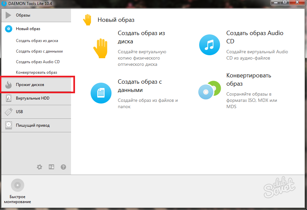
Task: Click the flame icon for Прожиг дисков
Action: click(9, 85)
